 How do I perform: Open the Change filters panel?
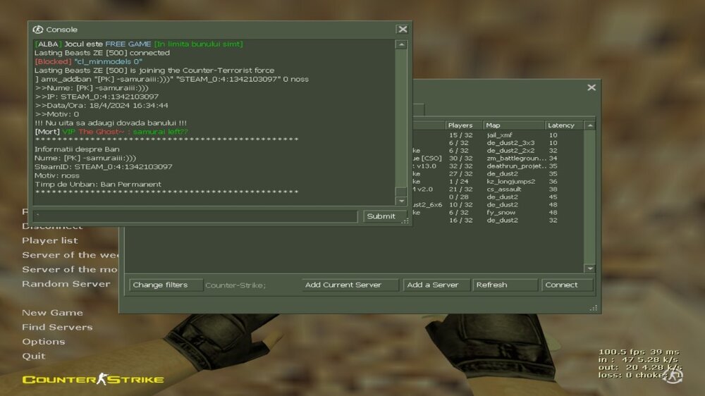[x=166, y=285]
